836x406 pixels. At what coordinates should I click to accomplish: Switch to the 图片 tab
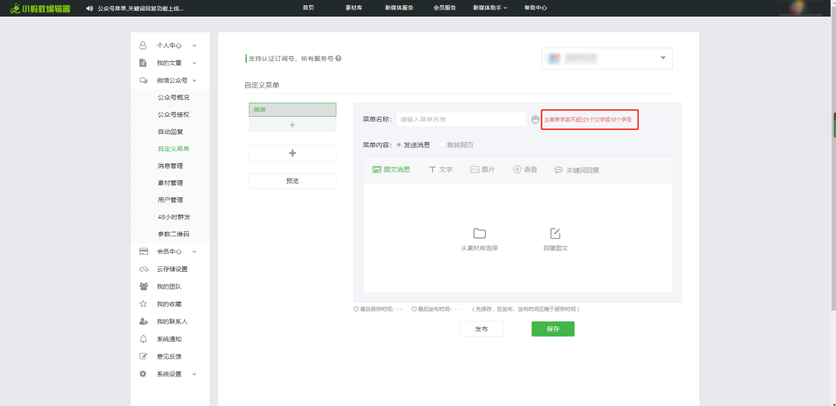483,170
